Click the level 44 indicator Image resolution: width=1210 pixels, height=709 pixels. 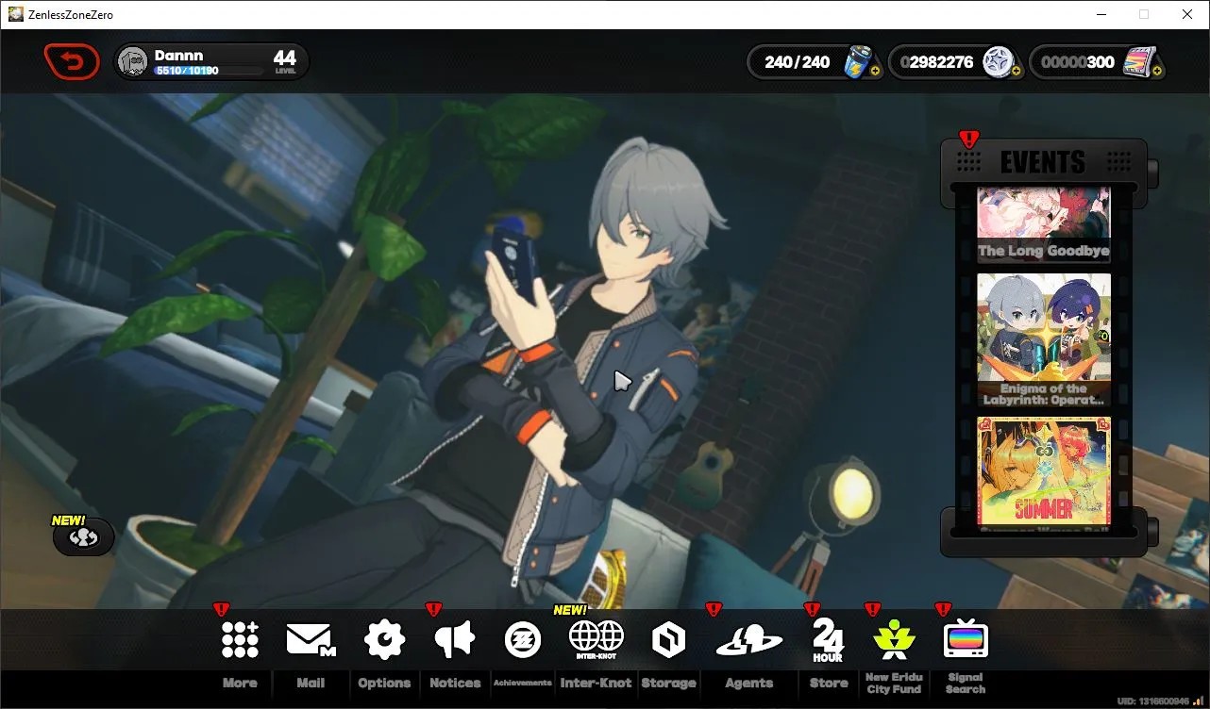pos(285,62)
